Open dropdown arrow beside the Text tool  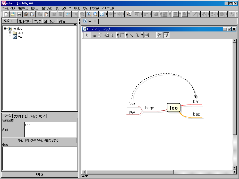(117, 35)
